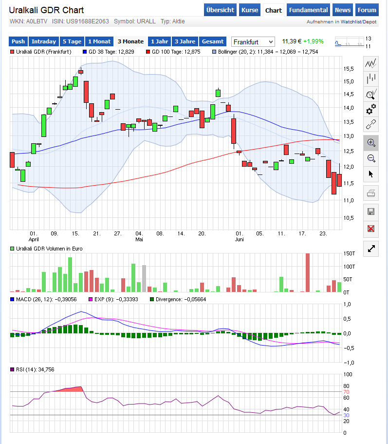388x444 pixels.
Task: Click the Uralkali GDR Chart heading
Action: pyautogui.click(x=46, y=10)
